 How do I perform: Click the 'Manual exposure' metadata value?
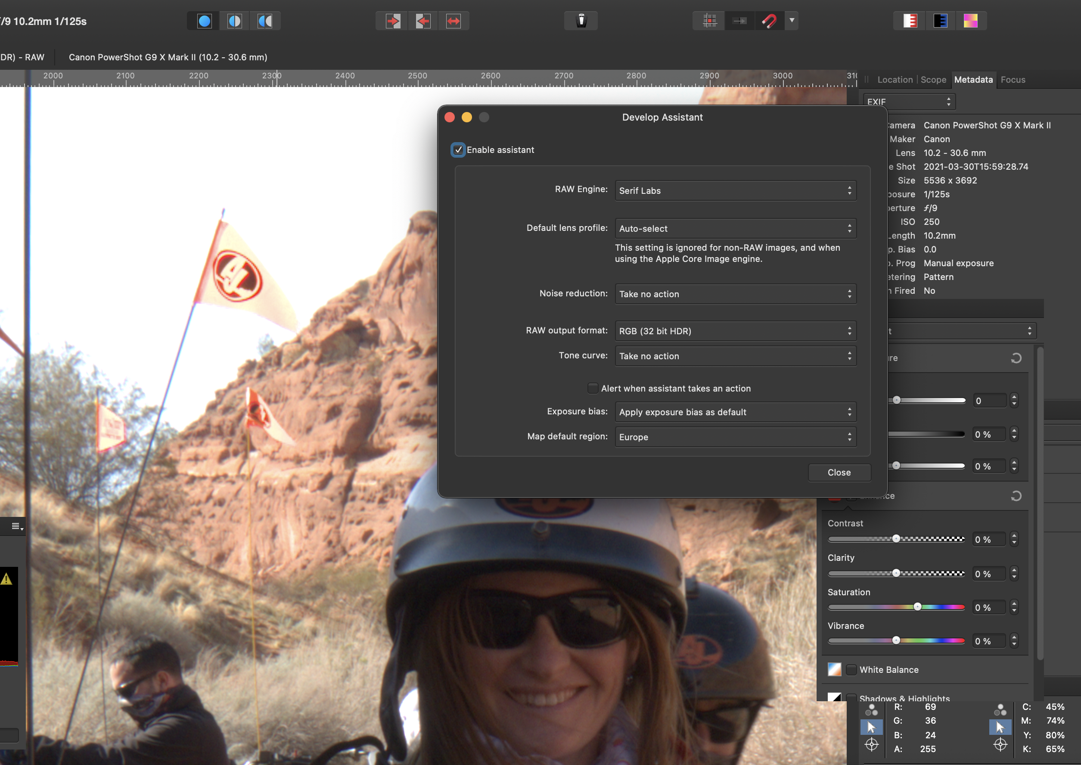pos(959,263)
